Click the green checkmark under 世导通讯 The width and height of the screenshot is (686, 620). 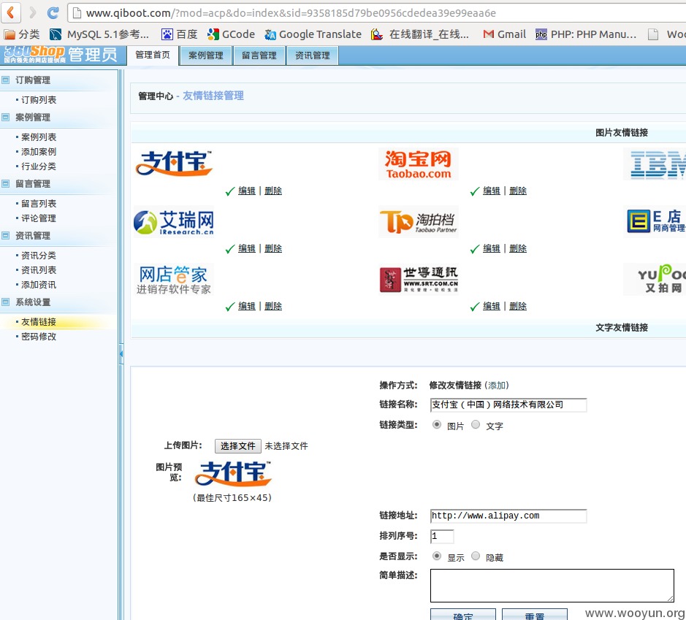pyautogui.click(x=475, y=307)
